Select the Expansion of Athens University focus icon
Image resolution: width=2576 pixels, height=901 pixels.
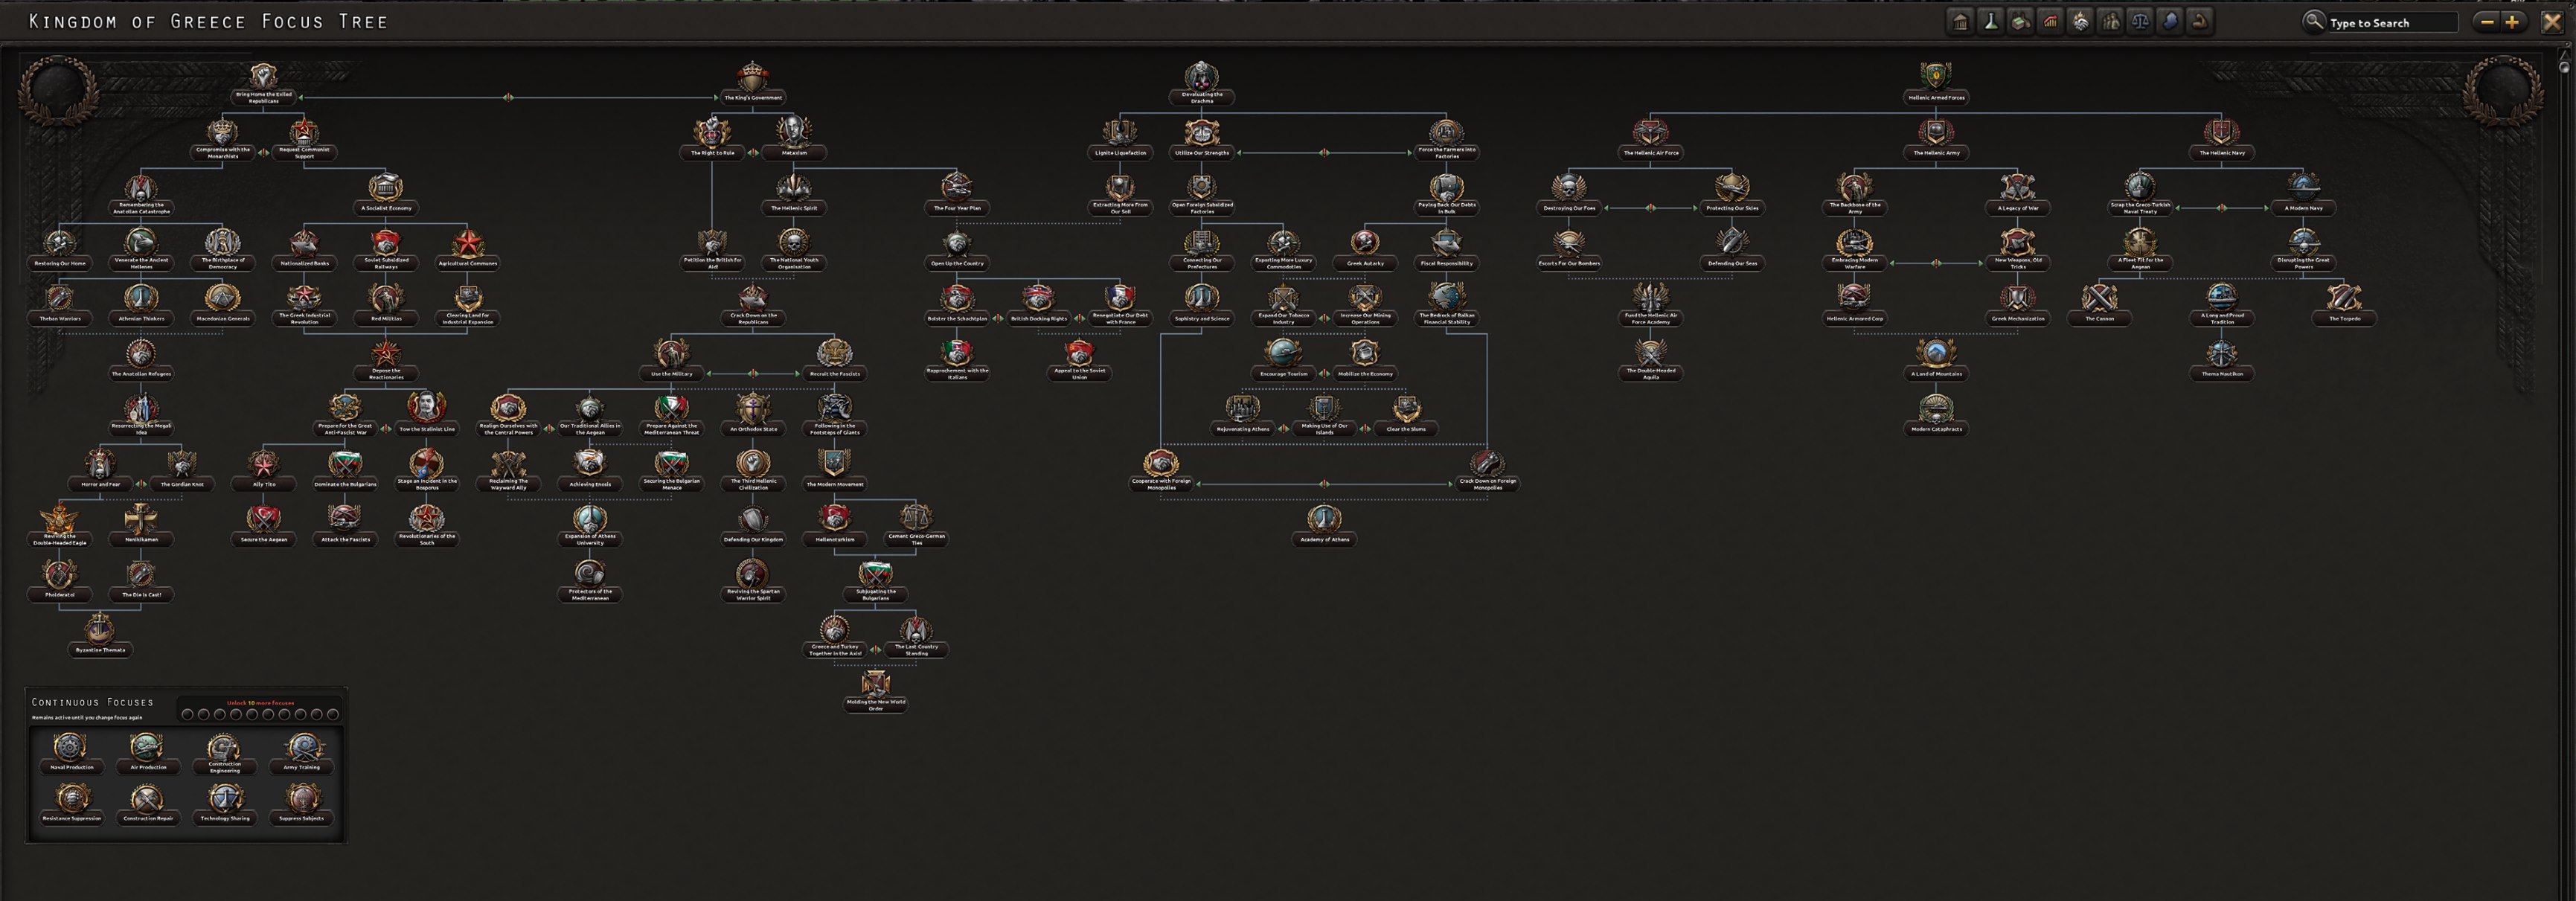[590, 518]
